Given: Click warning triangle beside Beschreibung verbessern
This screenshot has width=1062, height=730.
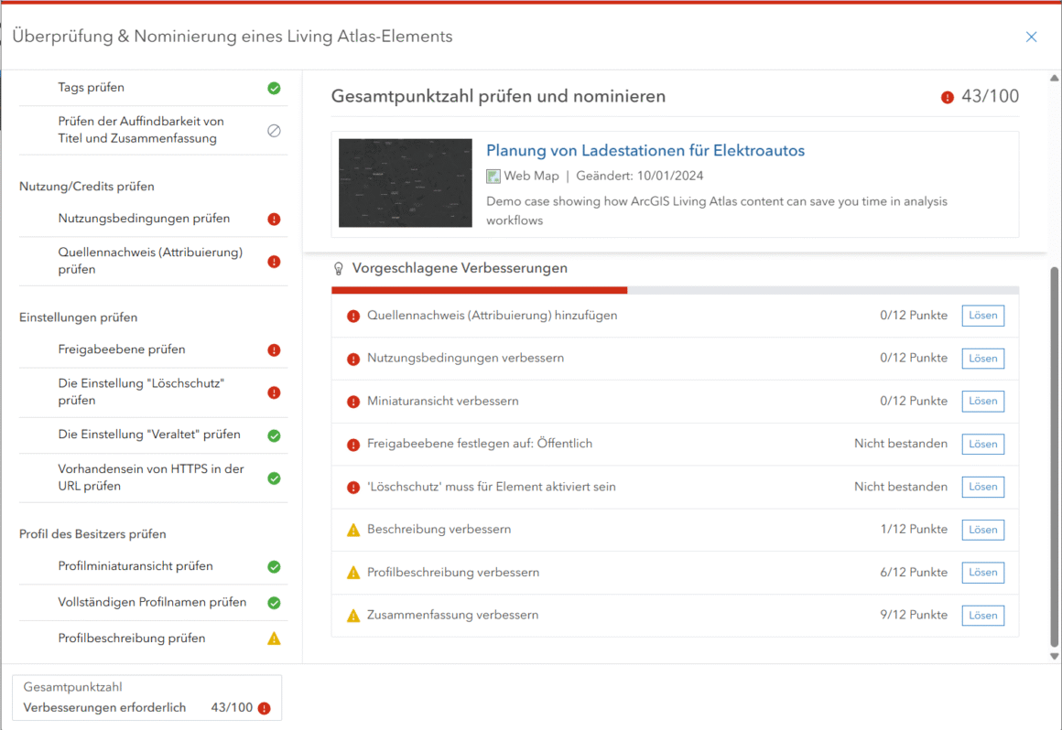Looking at the screenshot, I should 352,531.
